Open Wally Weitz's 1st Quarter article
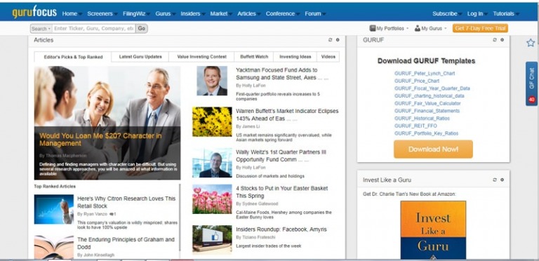The image size is (539, 261). coord(281,156)
